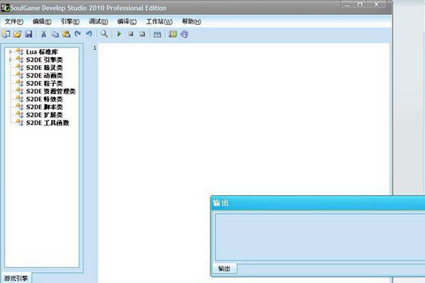425x283 pixels.
Task: Save the file with the floppy disk icon
Action: click(x=28, y=34)
